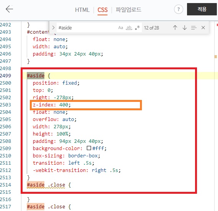Click the 'overflow: auto;' line

[54, 119]
